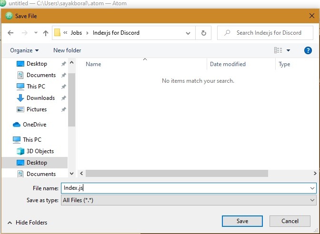Expand the File name dropdown arrow
The height and width of the screenshot is (234, 320).
312,188
